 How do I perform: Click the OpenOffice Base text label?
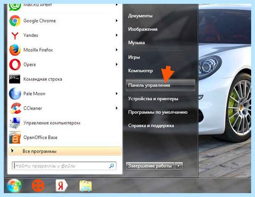pyautogui.click(x=40, y=138)
